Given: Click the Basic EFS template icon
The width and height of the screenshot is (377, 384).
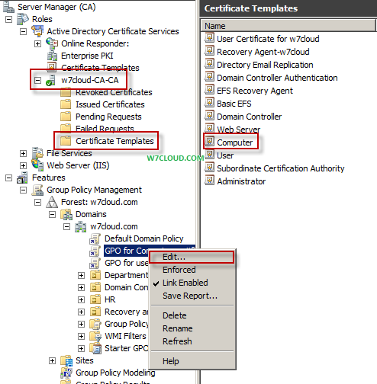Looking at the screenshot, I should pos(210,102).
